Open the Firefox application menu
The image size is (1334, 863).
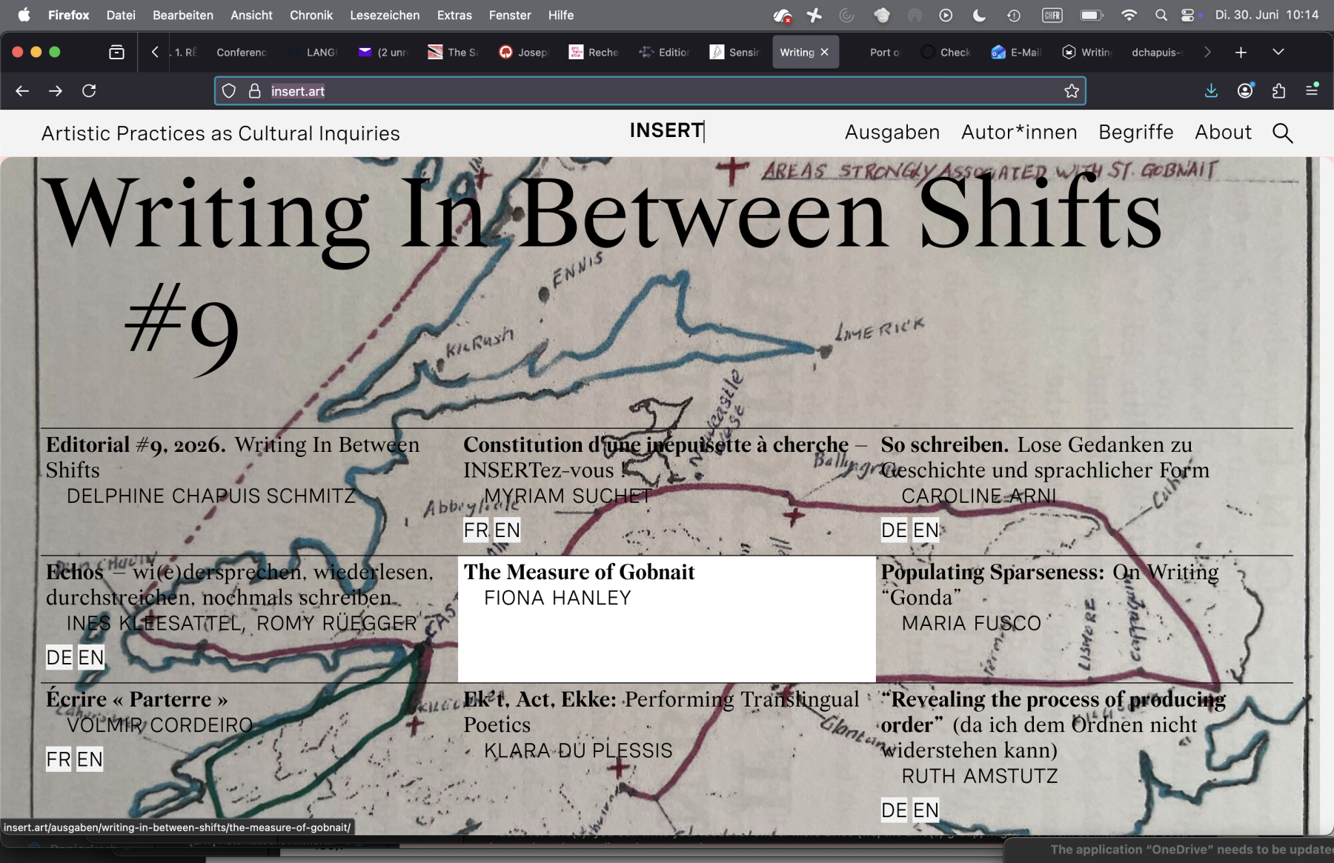tap(68, 15)
